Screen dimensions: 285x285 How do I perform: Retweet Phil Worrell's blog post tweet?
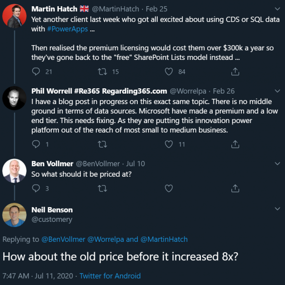tap(102, 144)
